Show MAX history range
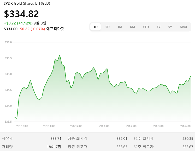This screenshot has height=151, width=195. 184,27
